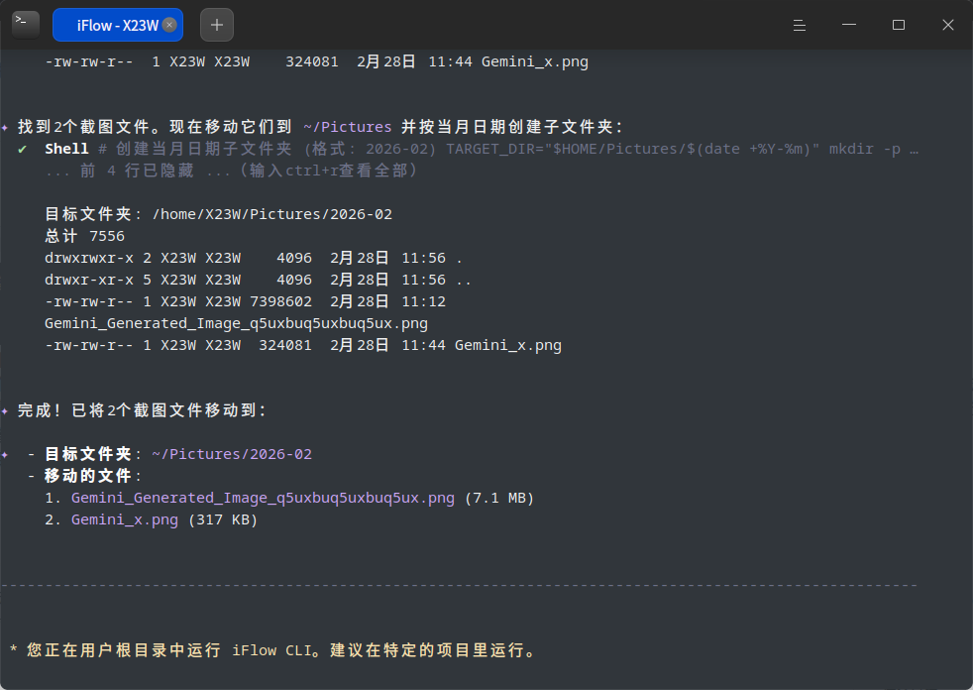Click the mkdir -p command text
Viewport: 973px width, 690px height.
click(x=865, y=149)
